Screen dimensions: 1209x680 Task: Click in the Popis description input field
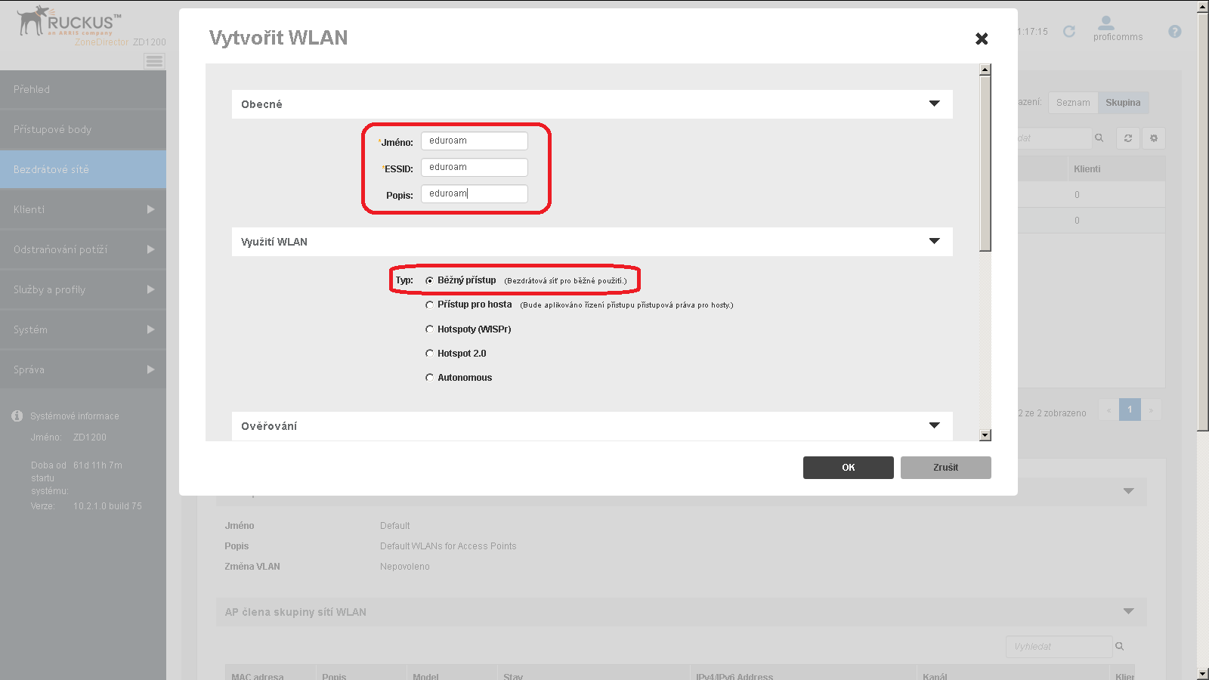474,193
